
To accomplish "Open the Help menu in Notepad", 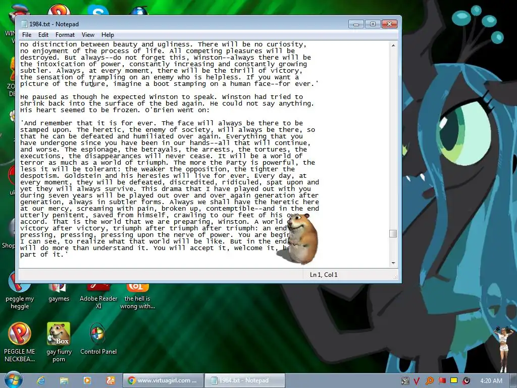I will pos(108,35).
